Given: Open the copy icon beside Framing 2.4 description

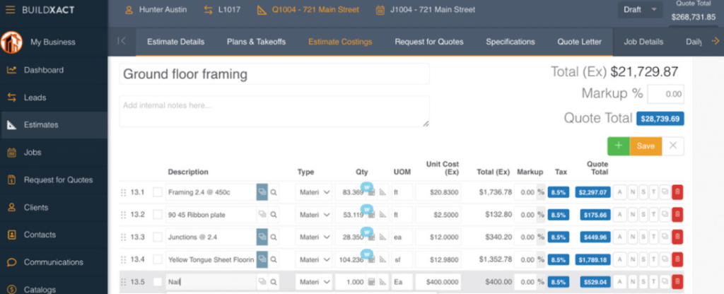Looking at the screenshot, I should coord(262,192).
